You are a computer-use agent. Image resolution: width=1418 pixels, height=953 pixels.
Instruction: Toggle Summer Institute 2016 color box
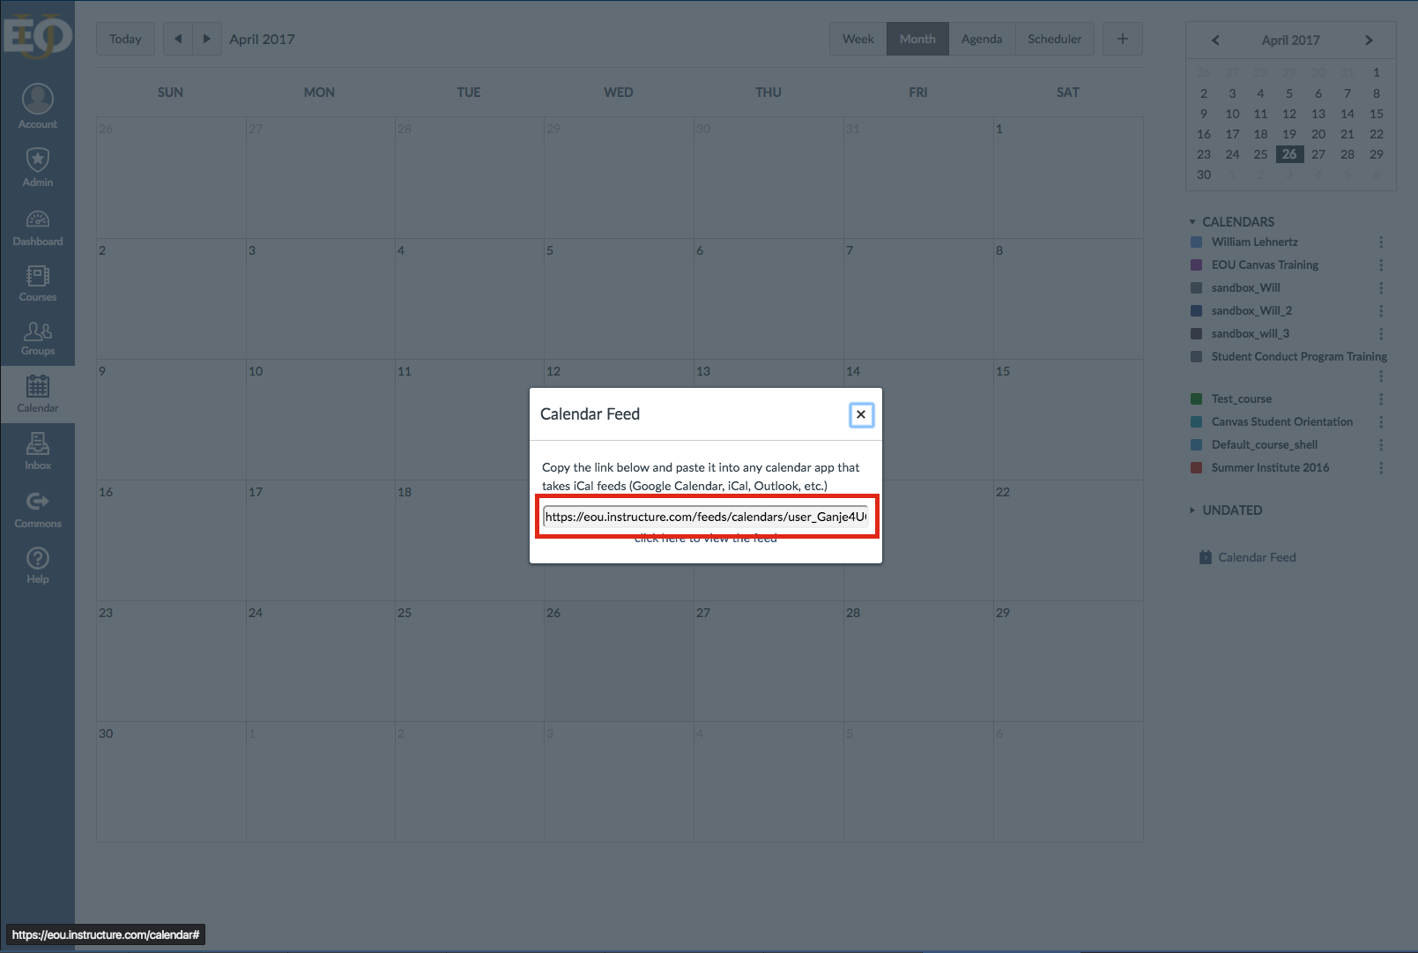[1196, 467]
